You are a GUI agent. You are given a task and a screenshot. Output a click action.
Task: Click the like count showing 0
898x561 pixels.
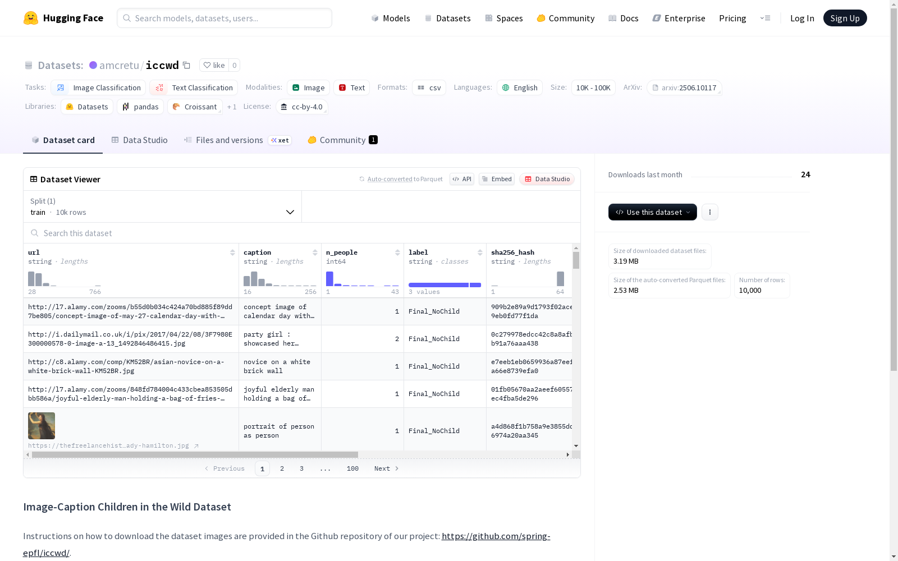tap(235, 65)
